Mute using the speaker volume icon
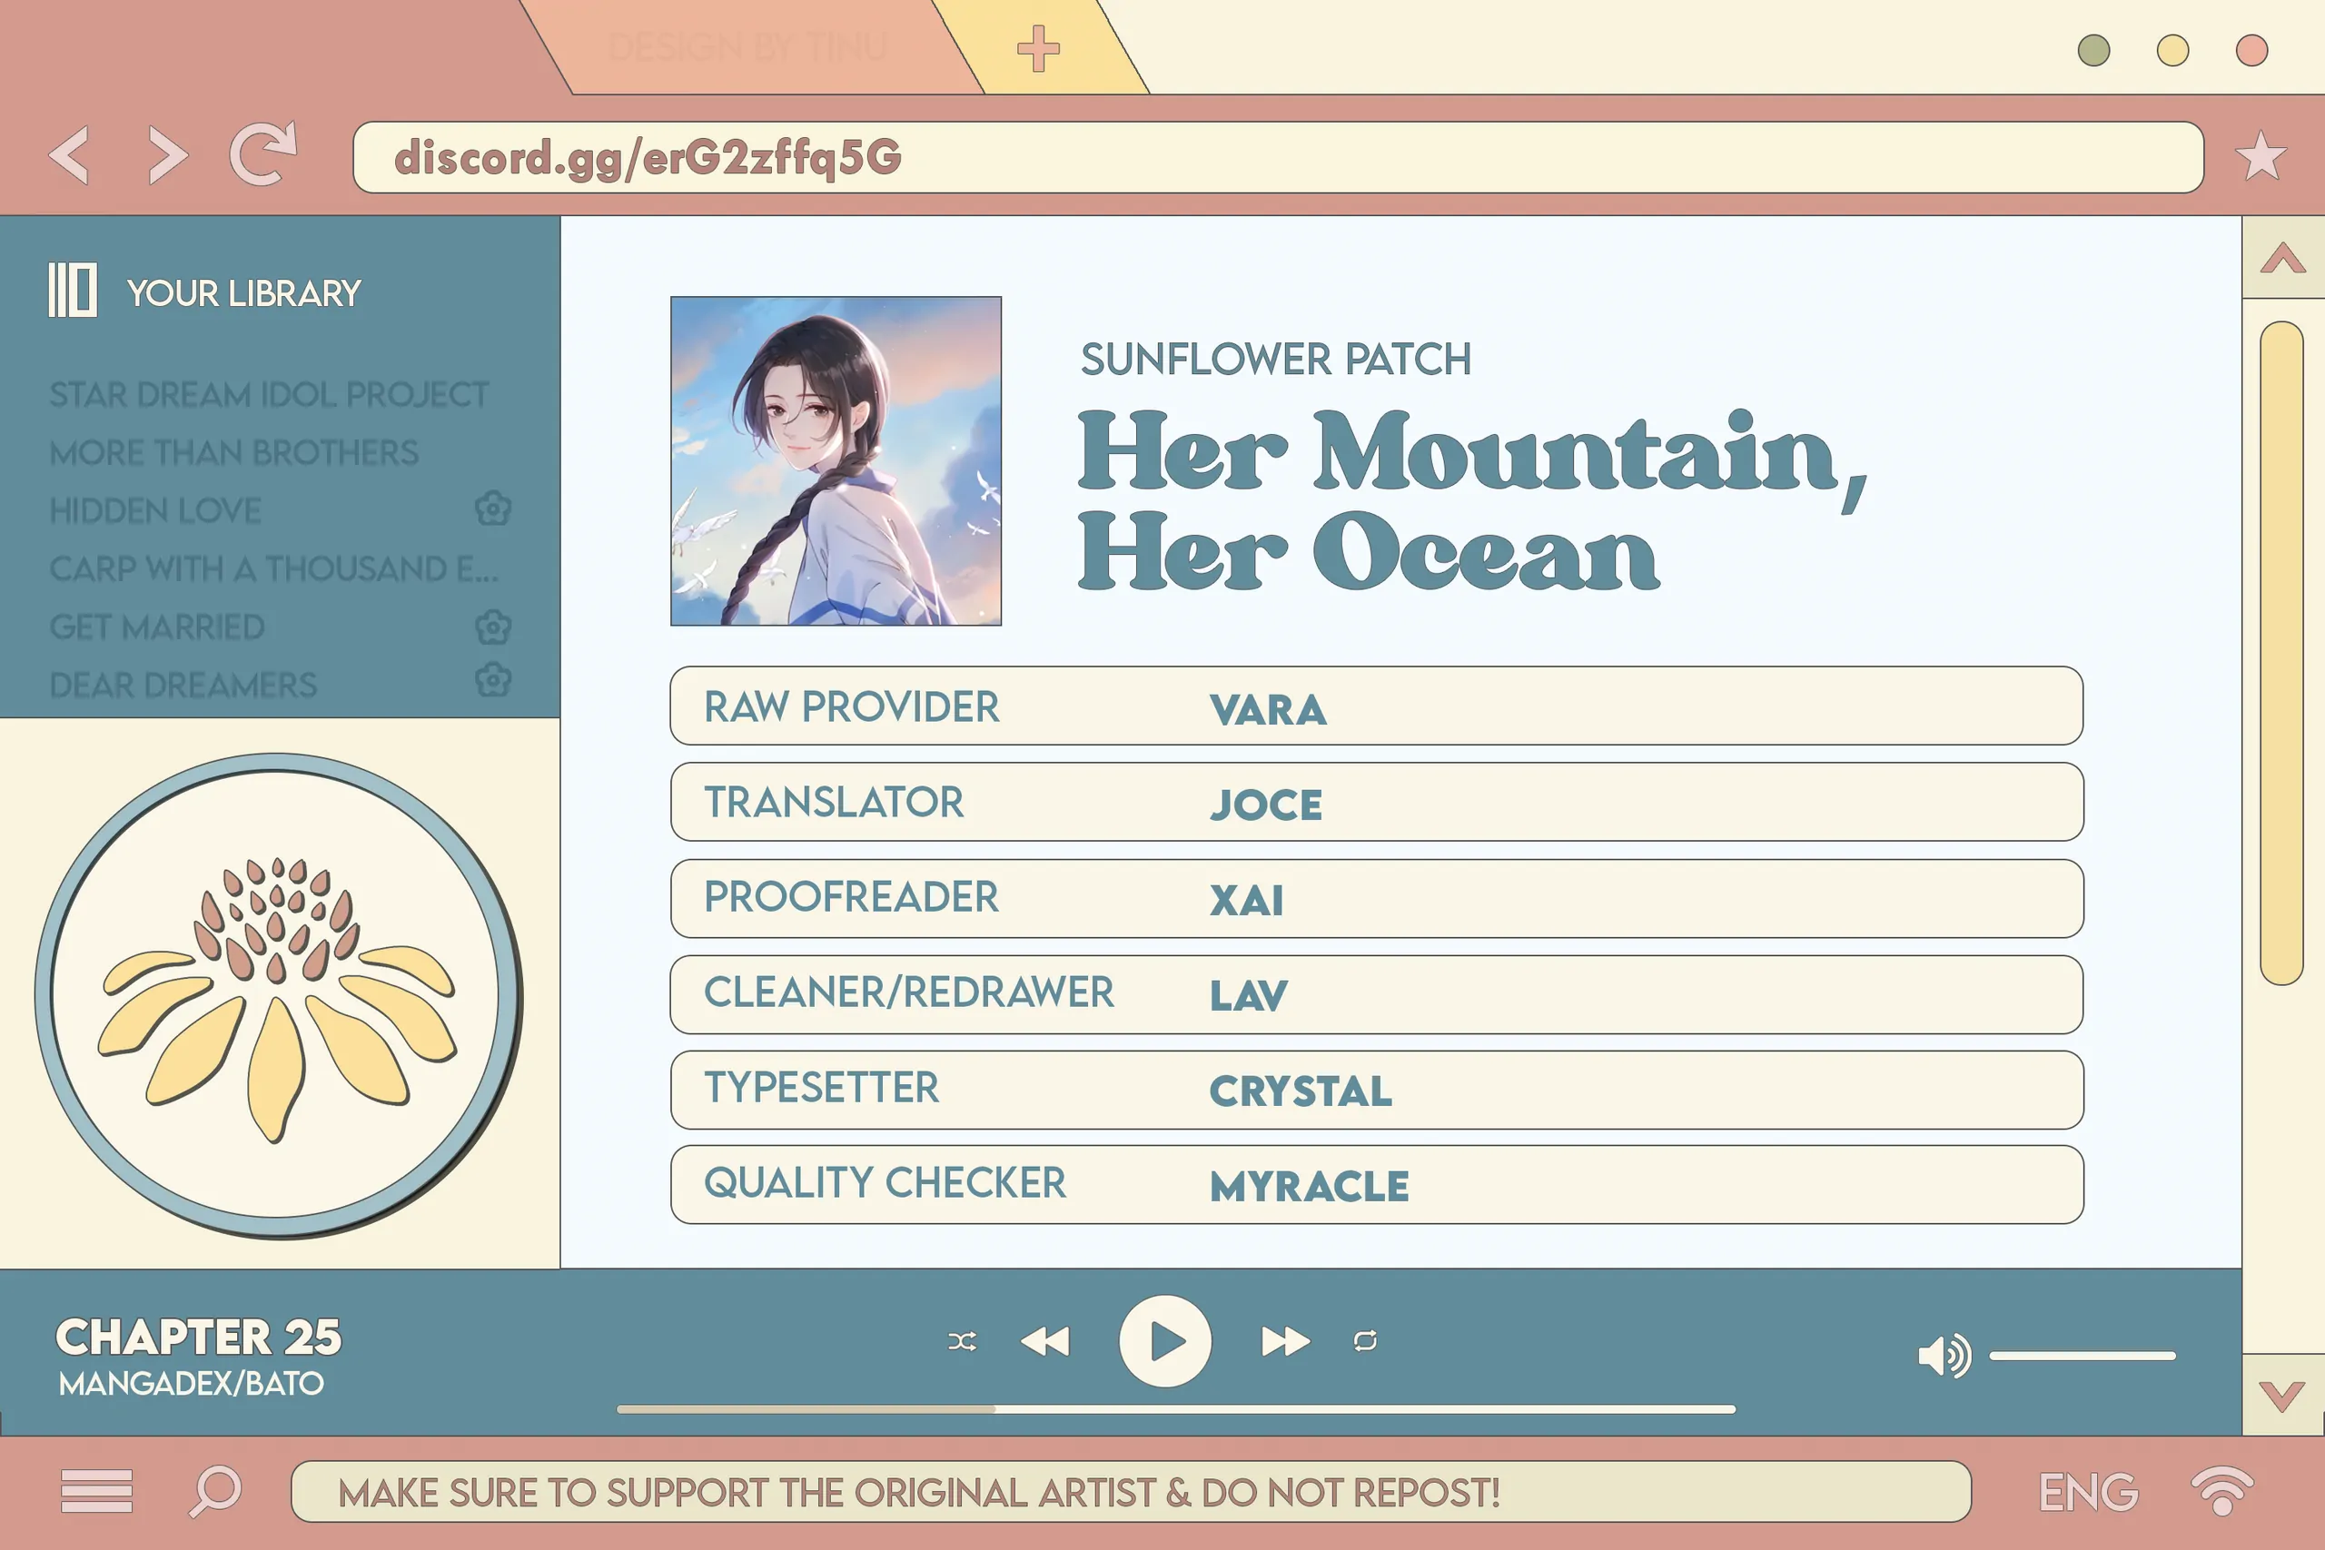 click(1943, 1356)
